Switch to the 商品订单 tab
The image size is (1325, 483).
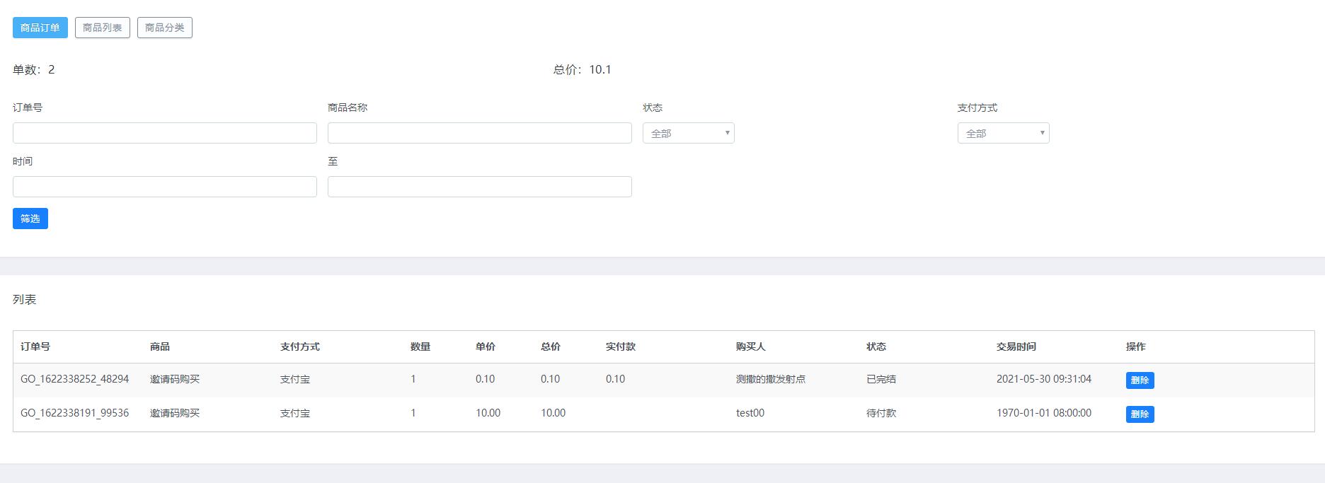[x=40, y=28]
